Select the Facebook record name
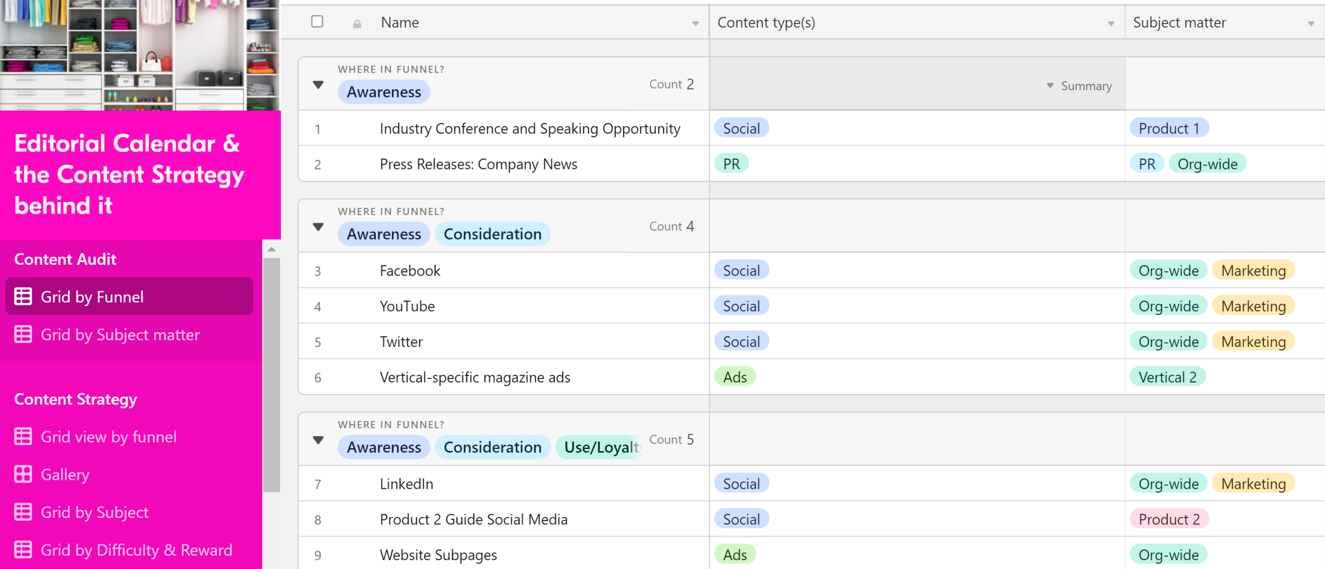The image size is (1325, 569). click(409, 270)
